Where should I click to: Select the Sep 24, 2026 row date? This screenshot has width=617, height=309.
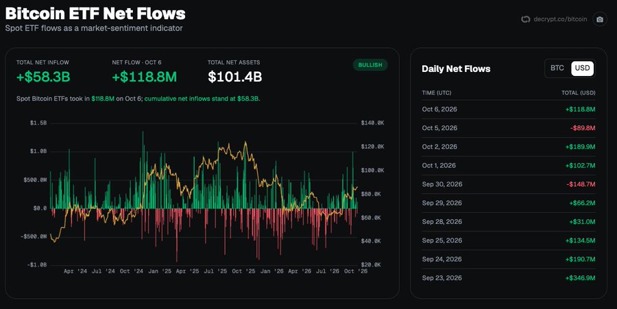pyautogui.click(x=442, y=259)
